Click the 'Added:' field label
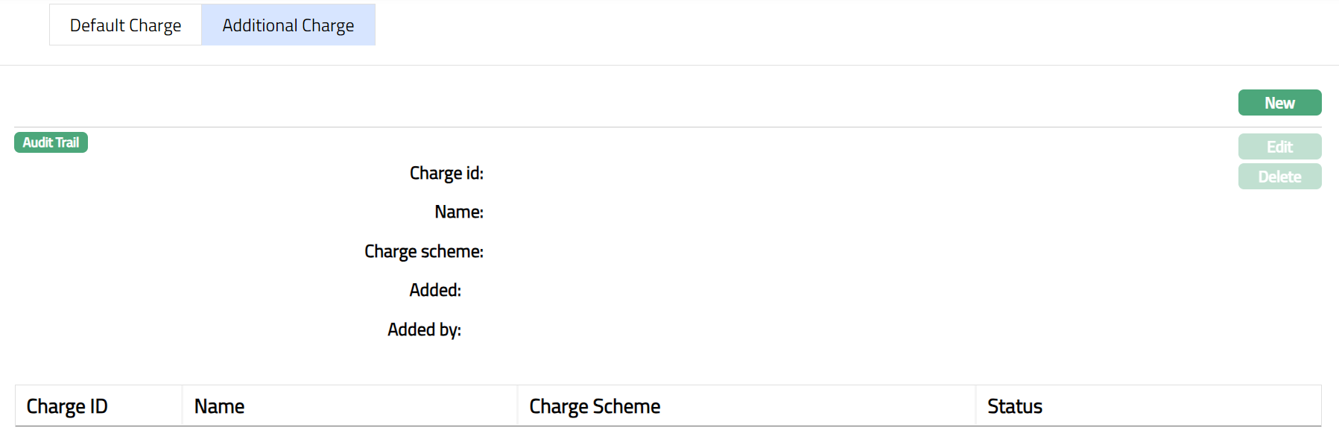Screen dimensions: 1339x442 click(x=434, y=291)
